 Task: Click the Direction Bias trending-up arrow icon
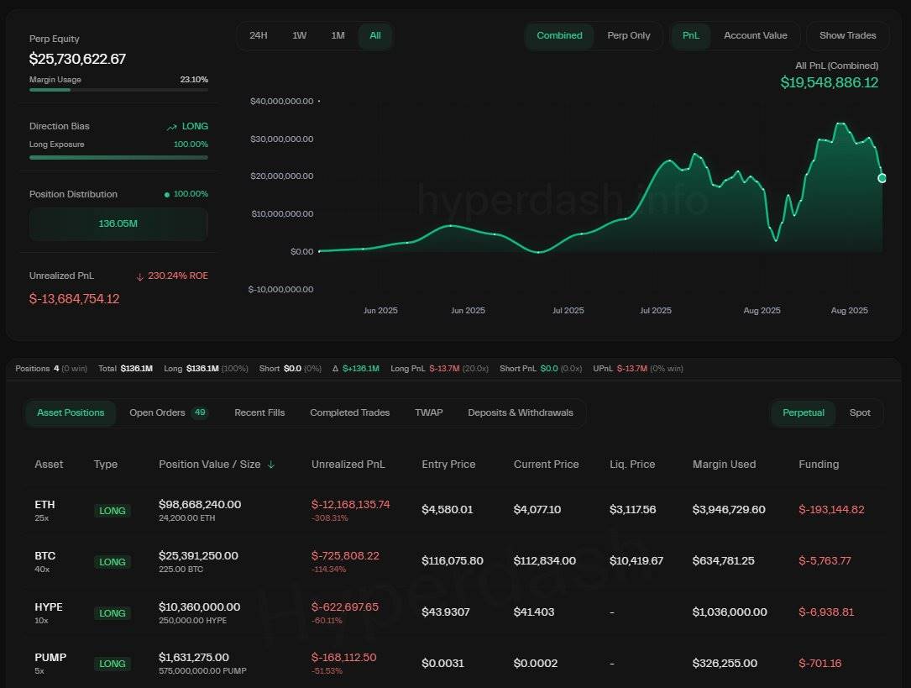[x=172, y=127]
